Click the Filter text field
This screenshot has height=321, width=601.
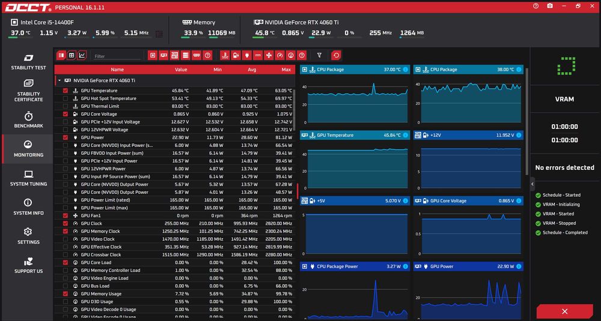pos(117,56)
